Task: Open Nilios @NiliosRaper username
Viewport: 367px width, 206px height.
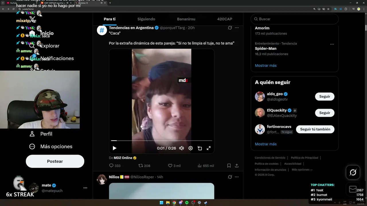Action: click(142, 177)
